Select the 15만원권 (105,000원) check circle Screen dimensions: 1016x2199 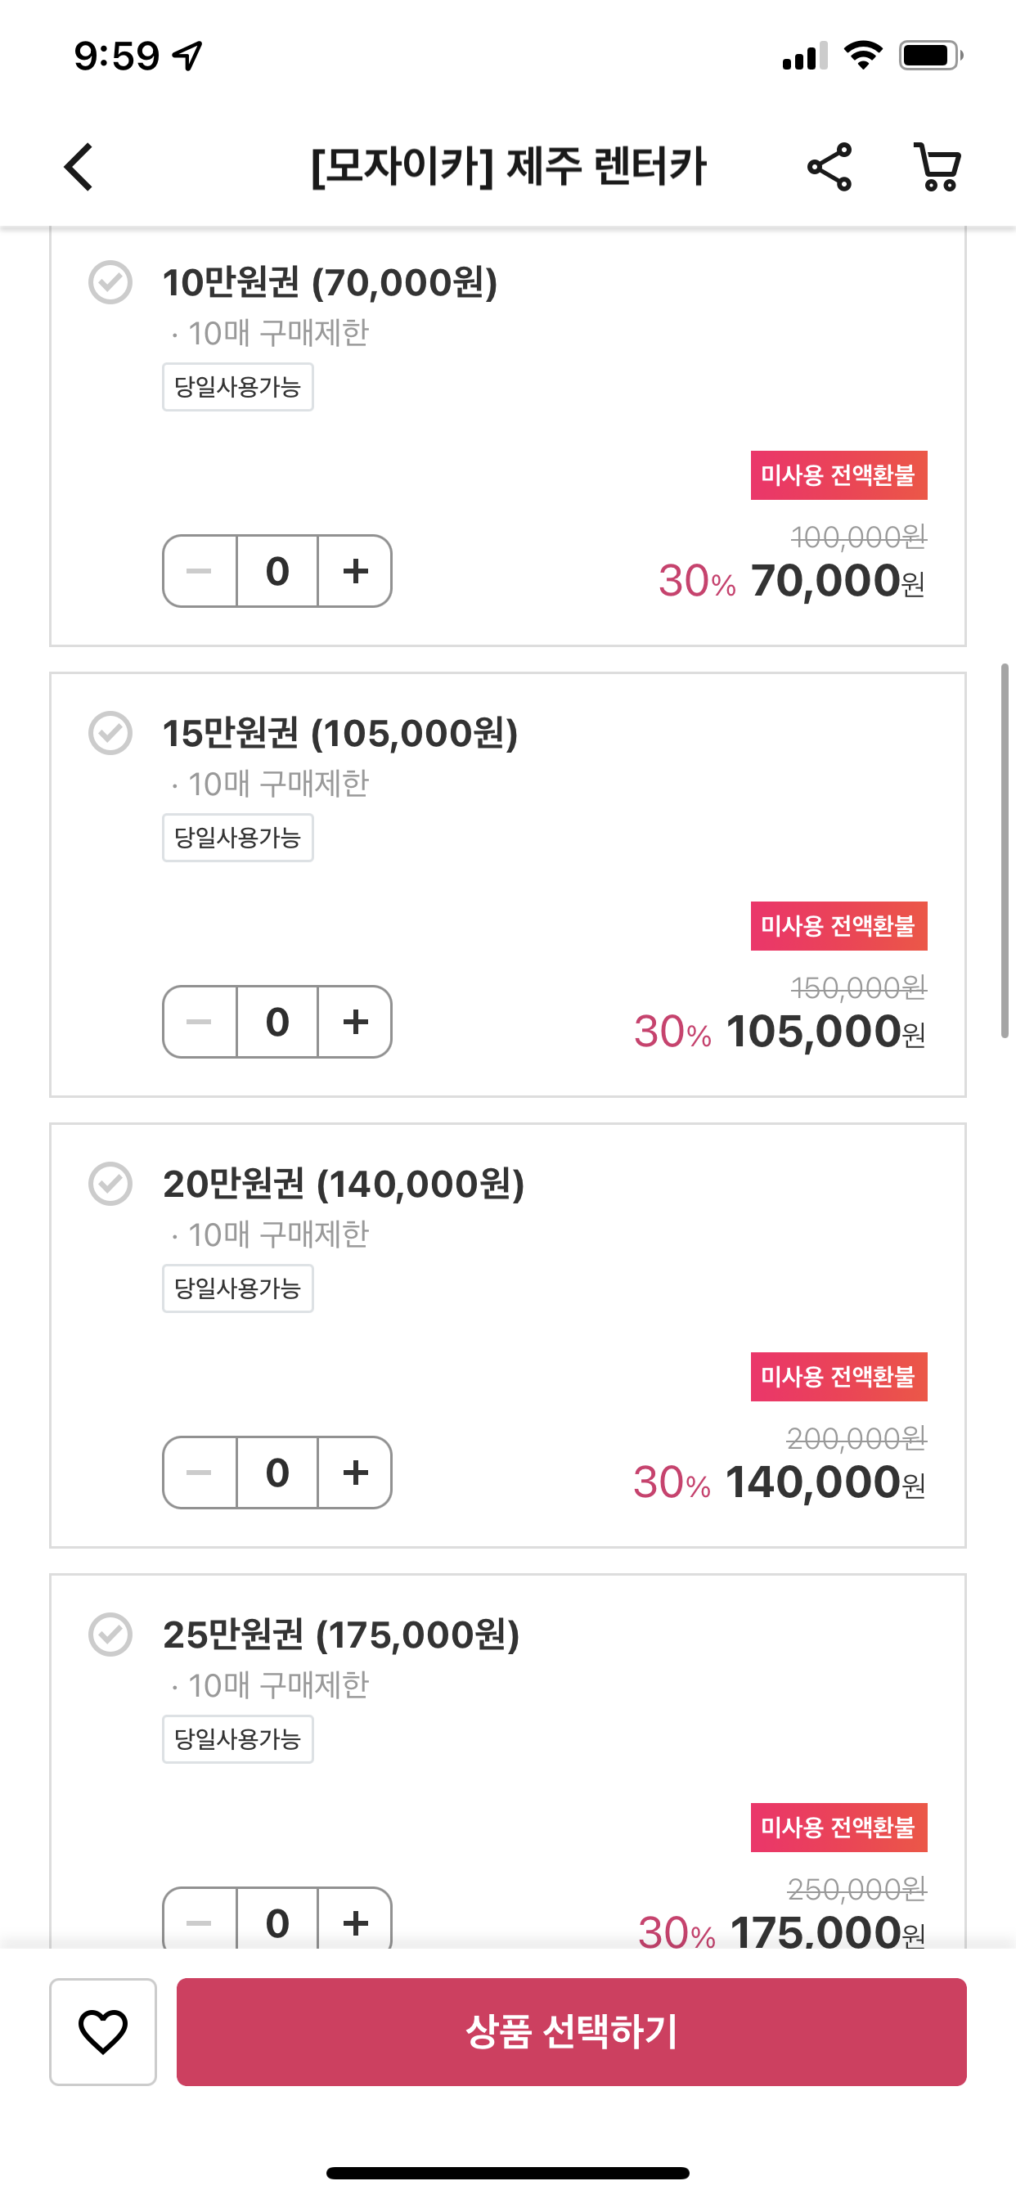[x=110, y=733]
